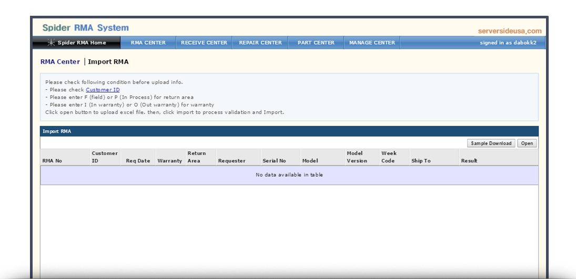Open the PART CENTER menu
This screenshot has height=279, width=576.
tap(316, 43)
